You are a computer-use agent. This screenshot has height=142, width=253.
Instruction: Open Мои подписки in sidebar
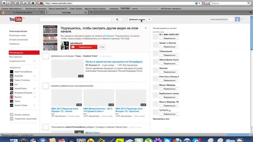coord(15,57)
